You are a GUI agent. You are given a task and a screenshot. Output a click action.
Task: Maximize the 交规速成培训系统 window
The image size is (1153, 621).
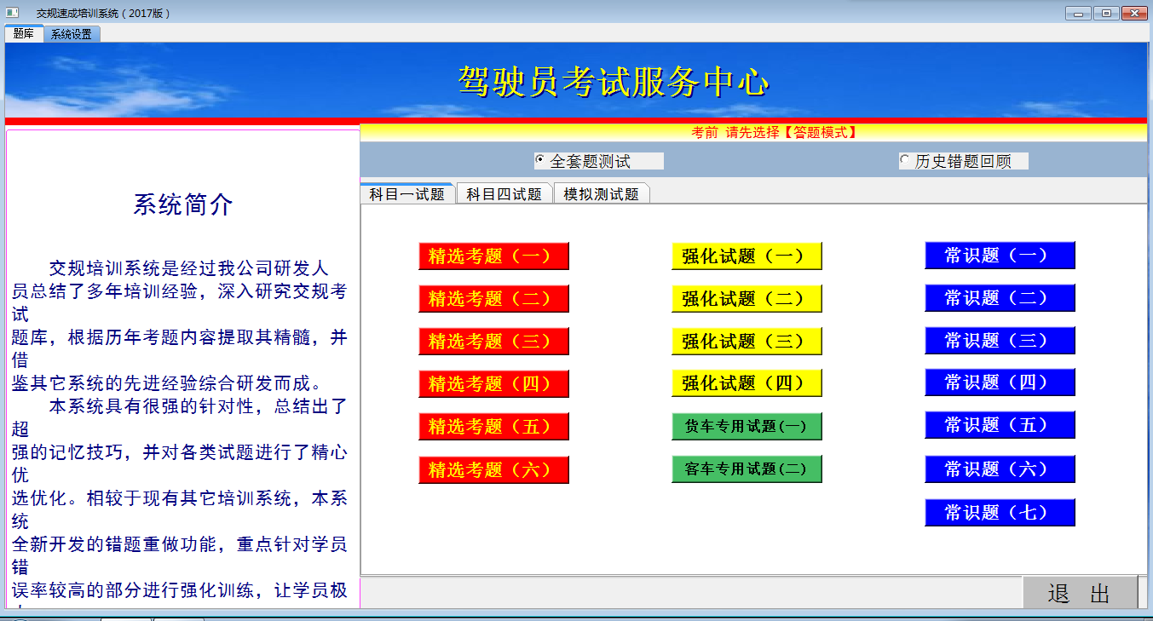tap(1105, 13)
